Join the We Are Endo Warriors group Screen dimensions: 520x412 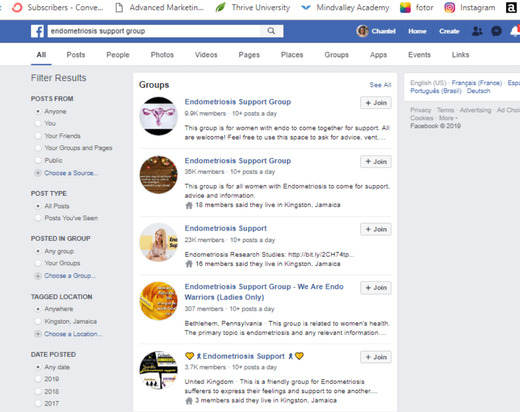pyautogui.click(x=376, y=288)
